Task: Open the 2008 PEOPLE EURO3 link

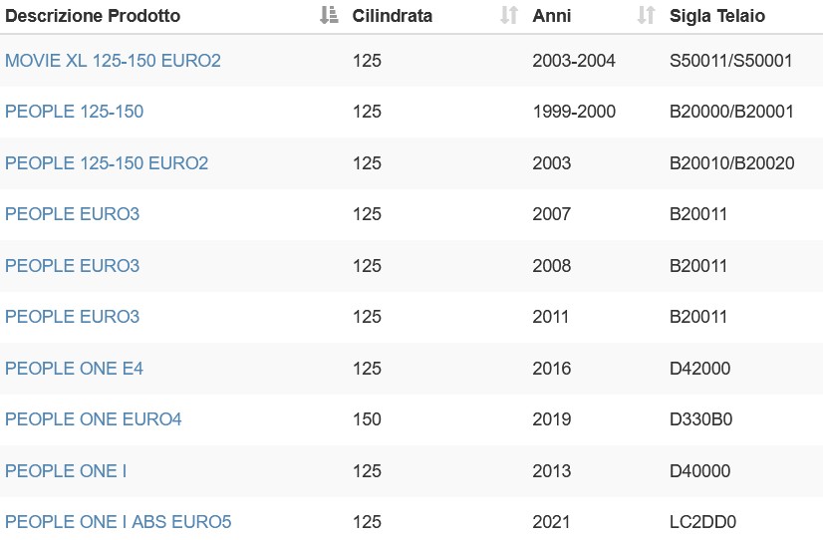Action: click(x=73, y=266)
